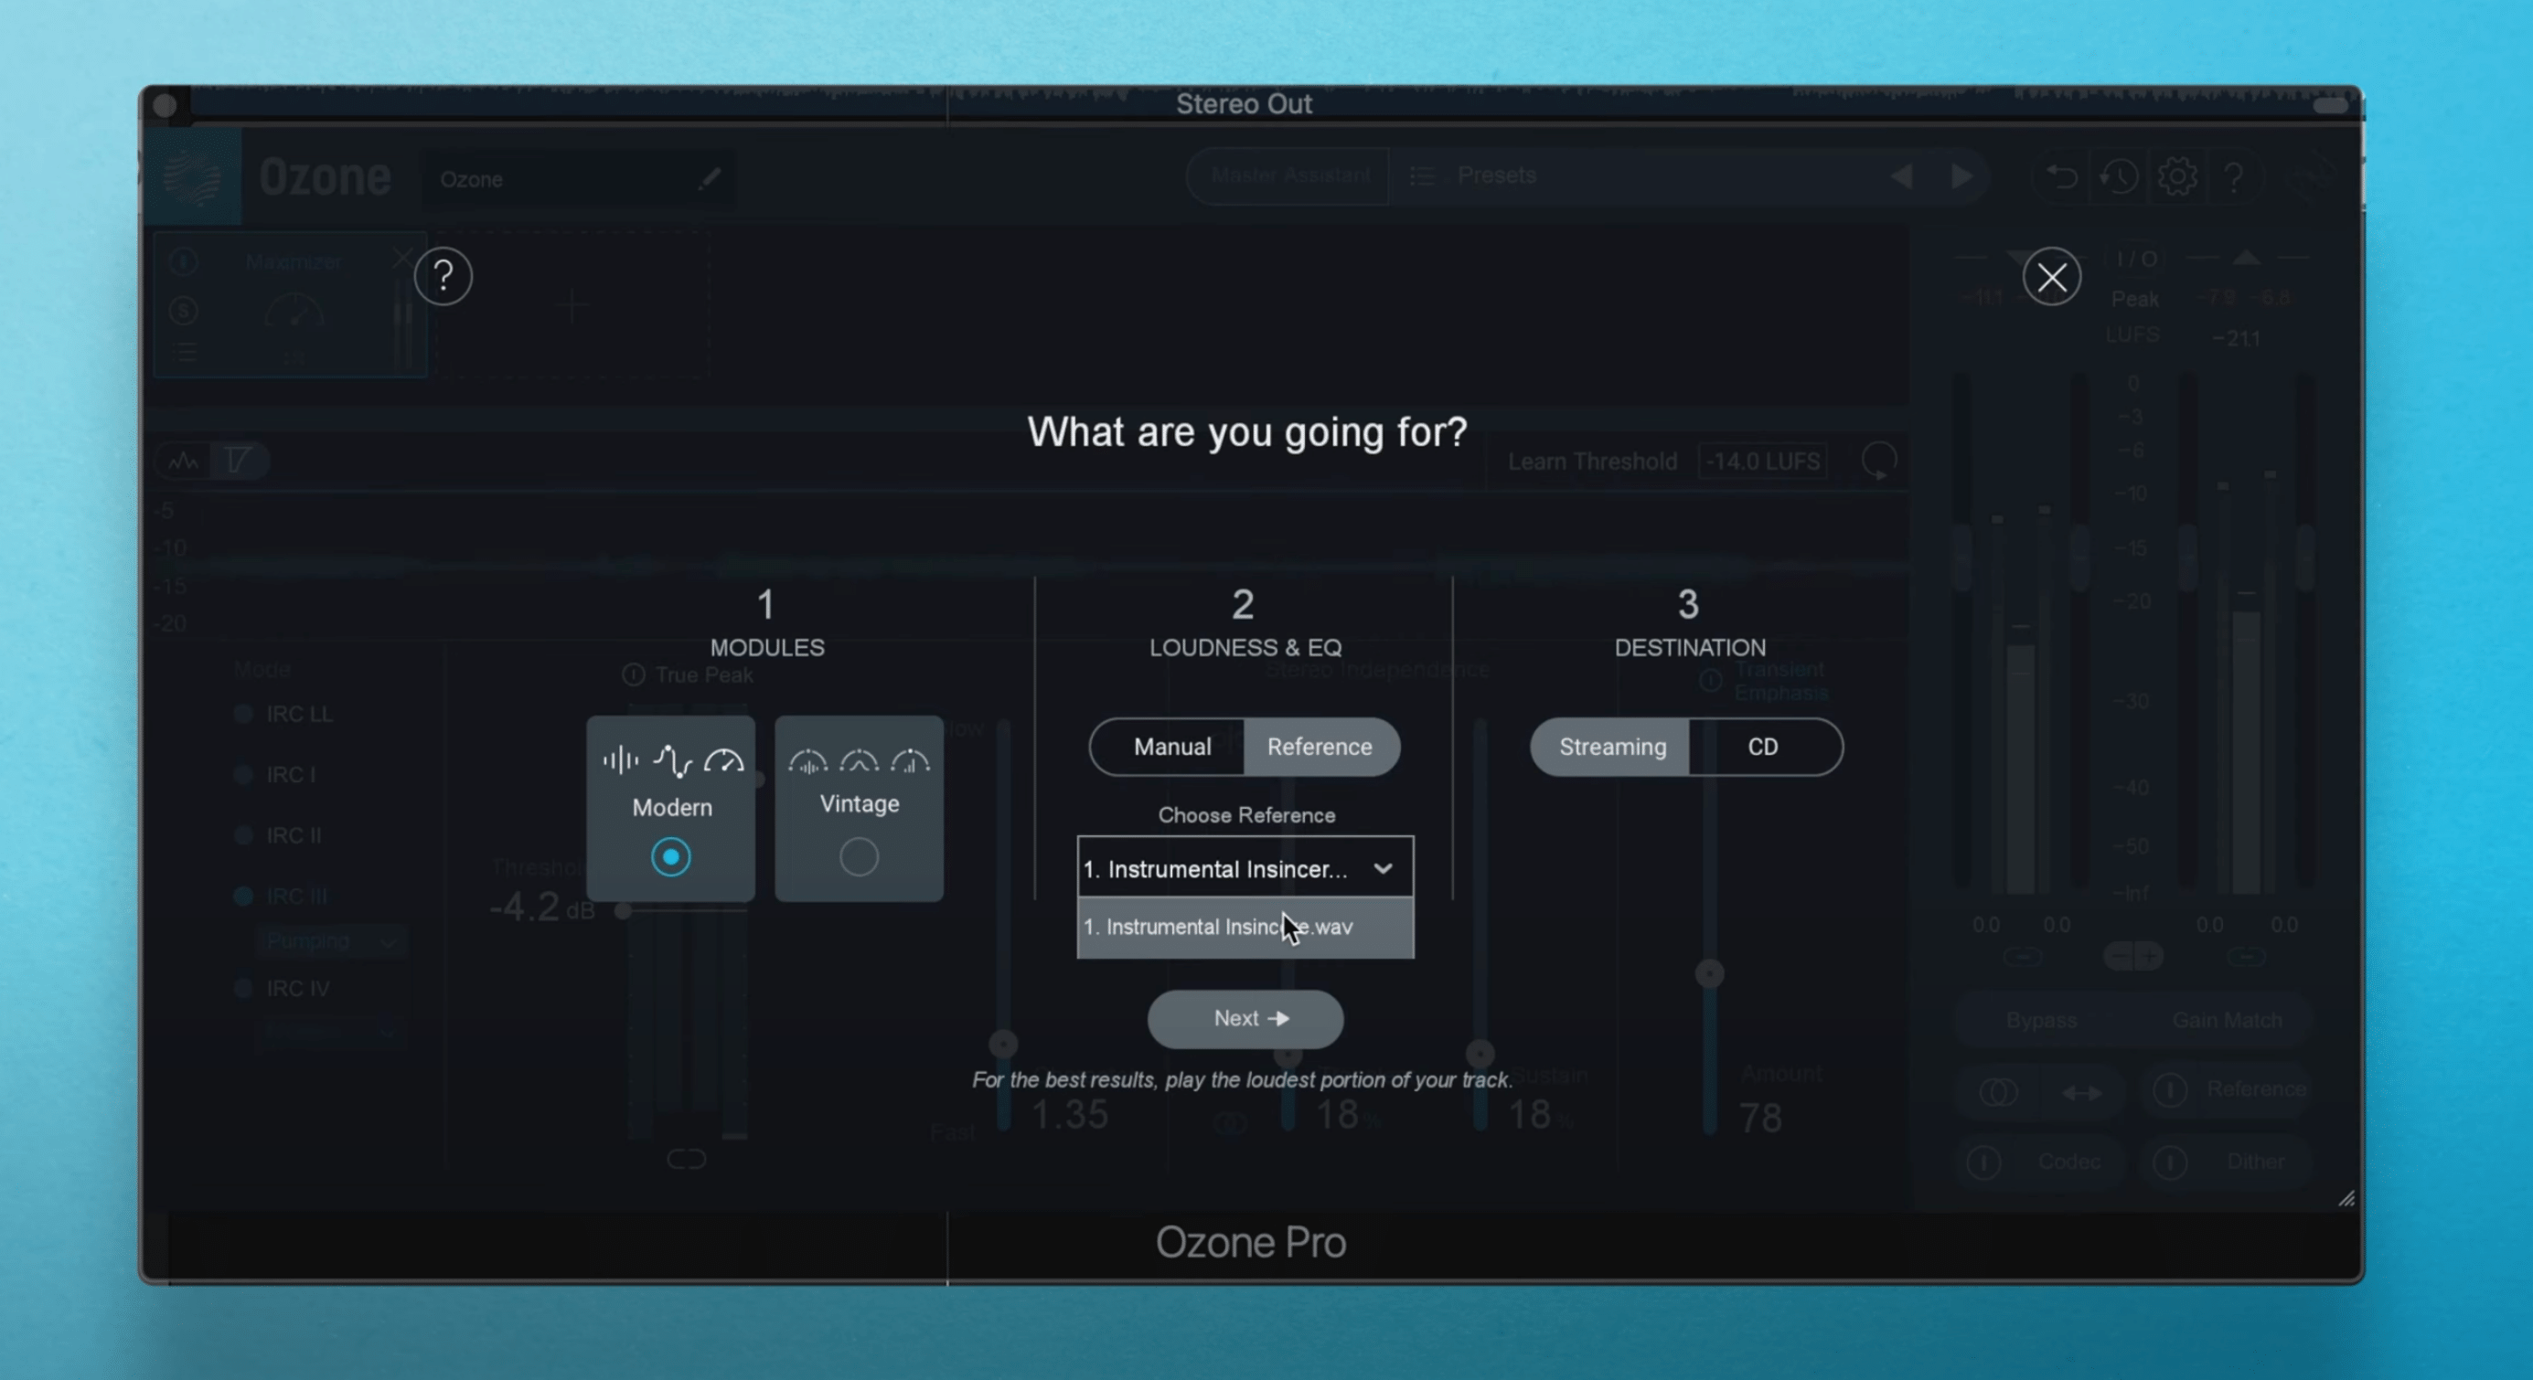The width and height of the screenshot is (2533, 1380).
Task: Click the Ozone logo icon
Action: click(x=193, y=178)
